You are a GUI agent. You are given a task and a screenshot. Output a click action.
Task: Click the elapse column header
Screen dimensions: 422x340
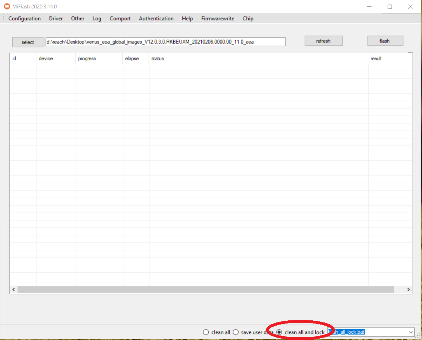point(136,59)
